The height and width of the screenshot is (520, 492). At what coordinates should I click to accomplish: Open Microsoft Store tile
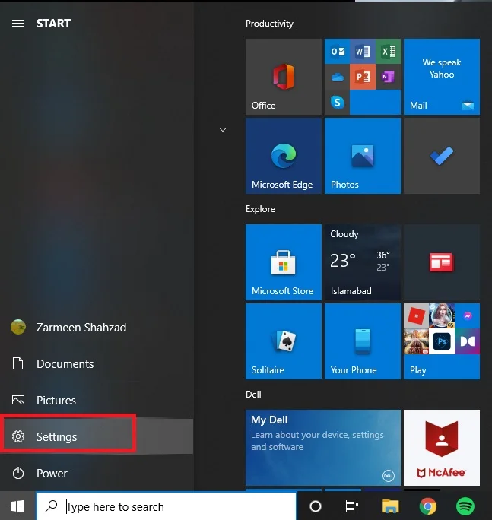coord(284,262)
